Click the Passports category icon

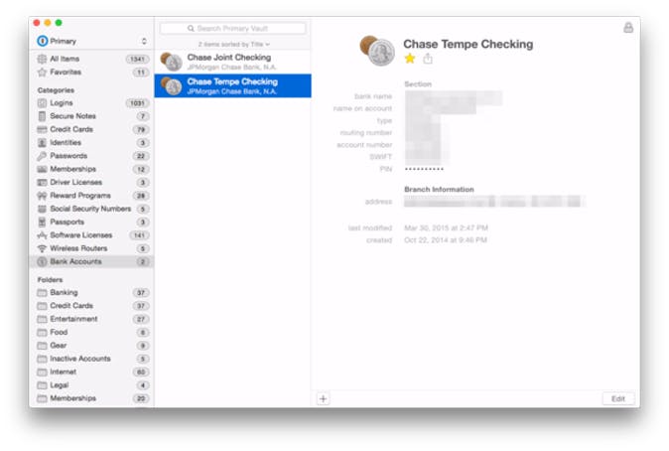coord(42,223)
